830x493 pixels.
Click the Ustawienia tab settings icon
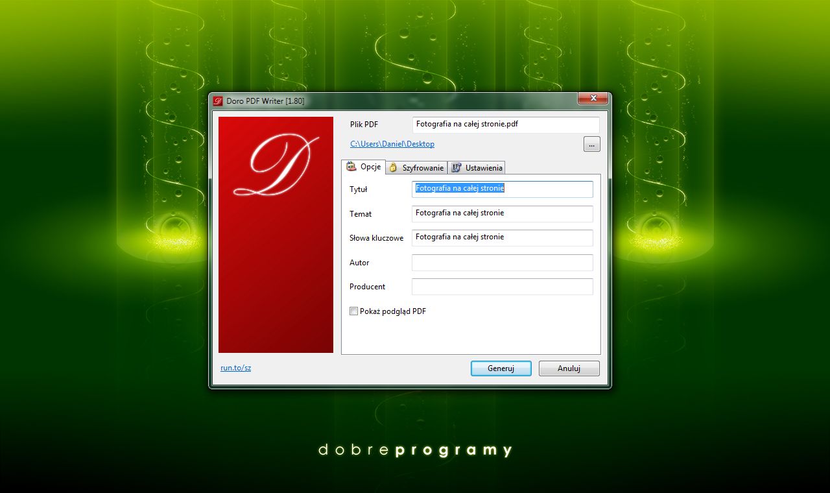(x=456, y=168)
